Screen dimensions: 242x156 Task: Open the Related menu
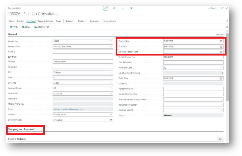tap(82, 21)
